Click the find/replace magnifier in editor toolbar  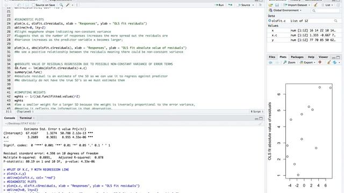(x=61, y=5)
